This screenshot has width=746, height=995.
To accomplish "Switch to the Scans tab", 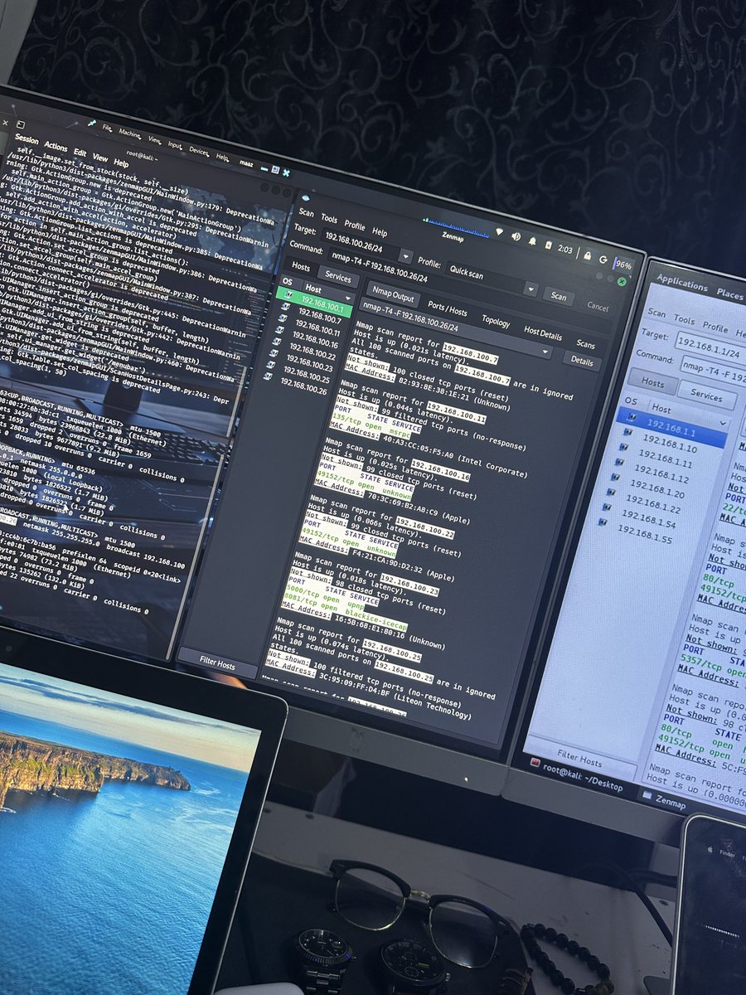I will [586, 344].
